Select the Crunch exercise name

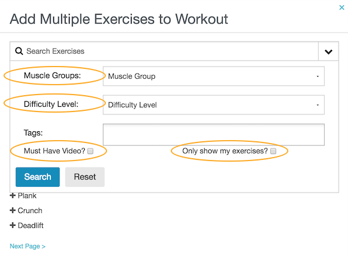point(30,210)
